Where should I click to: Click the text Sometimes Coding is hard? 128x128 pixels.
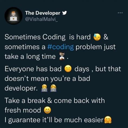[x=48, y=37]
